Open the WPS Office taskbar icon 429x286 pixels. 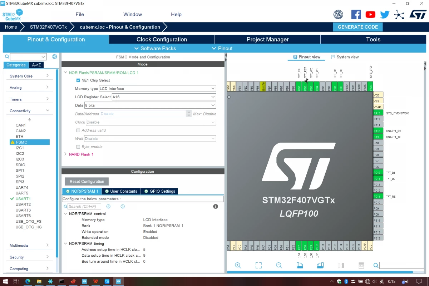coord(96,281)
